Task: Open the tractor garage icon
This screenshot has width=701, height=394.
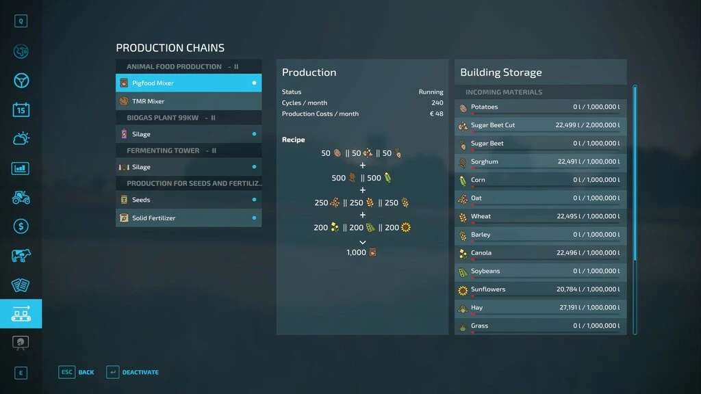Action: [x=21, y=198]
